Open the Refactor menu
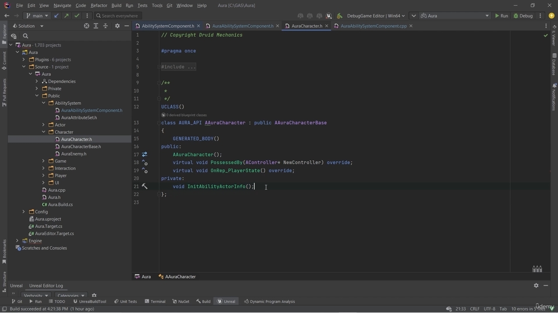 99,5
